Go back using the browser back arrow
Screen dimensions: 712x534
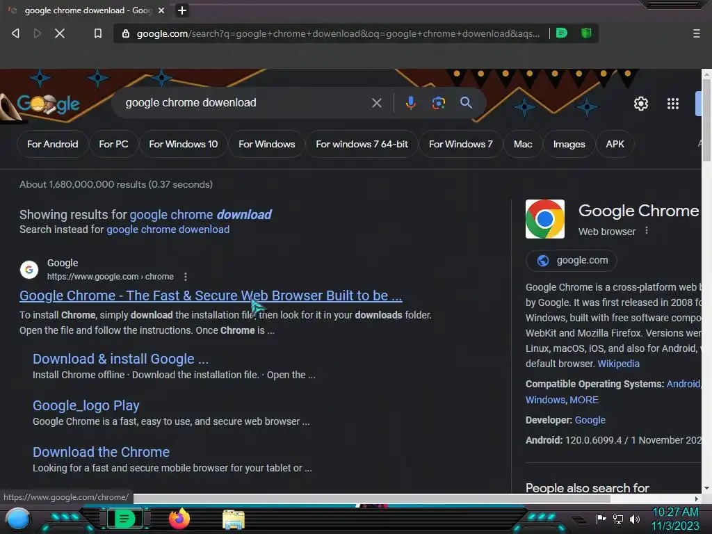pyautogui.click(x=15, y=33)
